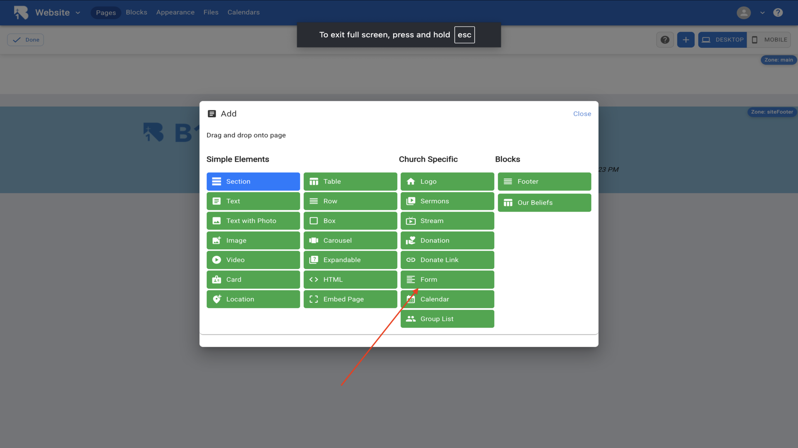Select the Stream element
Viewport: 798px width, 448px height.
click(x=447, y=221)
